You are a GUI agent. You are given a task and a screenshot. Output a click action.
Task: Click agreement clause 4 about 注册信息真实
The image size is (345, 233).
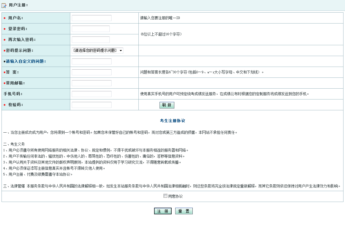[54, 168]
